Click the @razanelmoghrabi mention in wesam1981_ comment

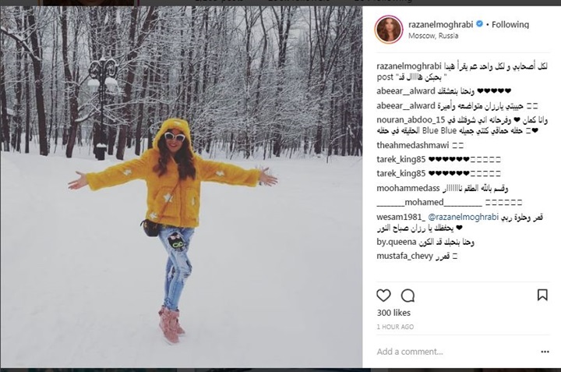click(463, 217)
